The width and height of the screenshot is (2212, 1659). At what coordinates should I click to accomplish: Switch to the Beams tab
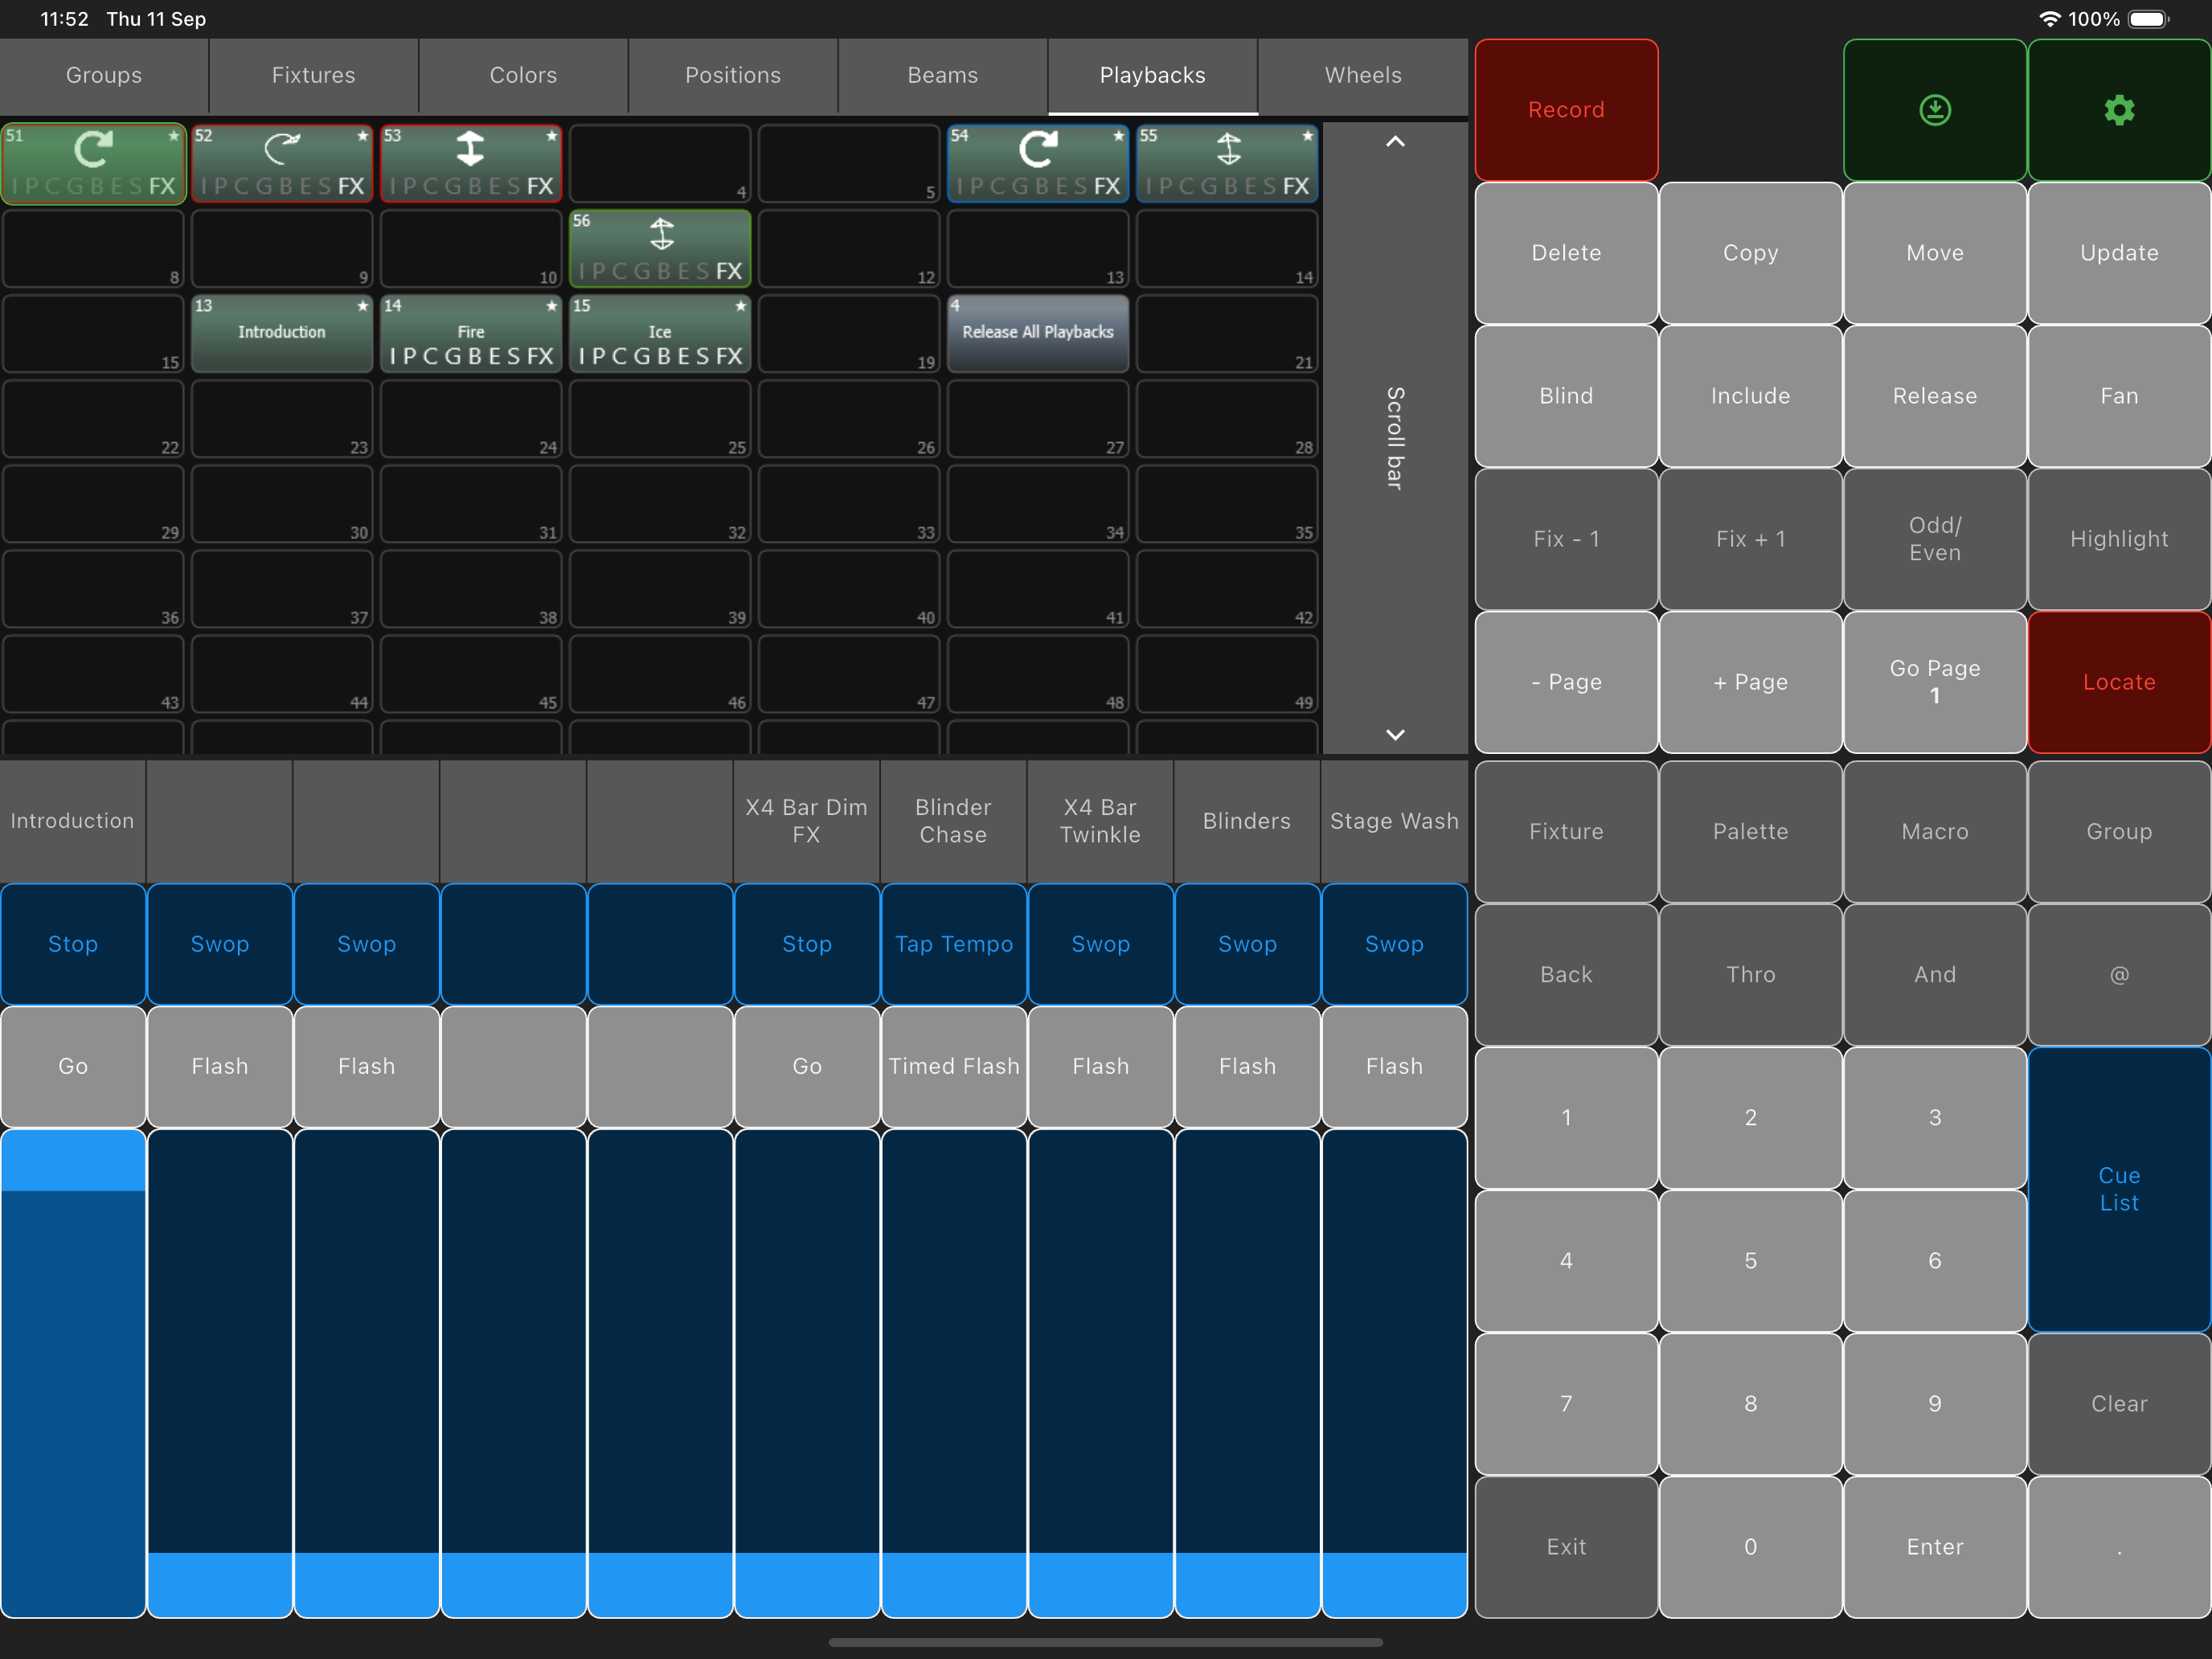943,76
